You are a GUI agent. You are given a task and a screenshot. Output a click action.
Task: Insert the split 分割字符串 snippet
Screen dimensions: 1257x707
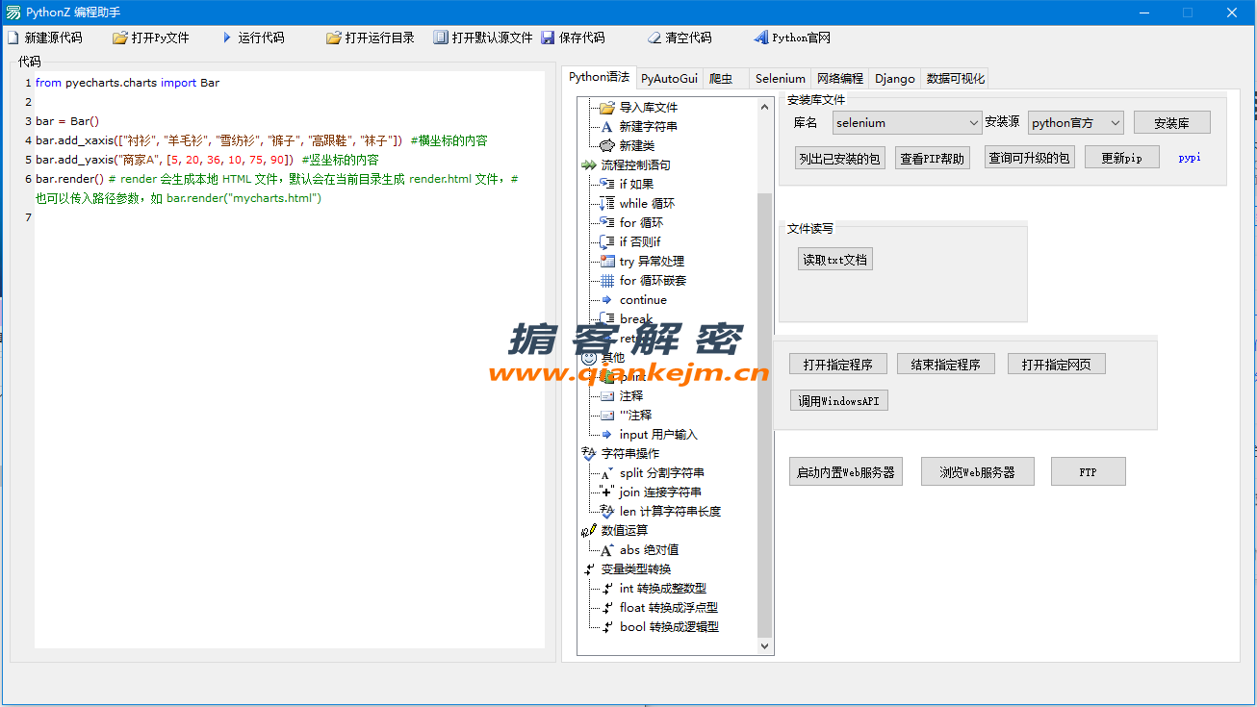tap(661, 472)
